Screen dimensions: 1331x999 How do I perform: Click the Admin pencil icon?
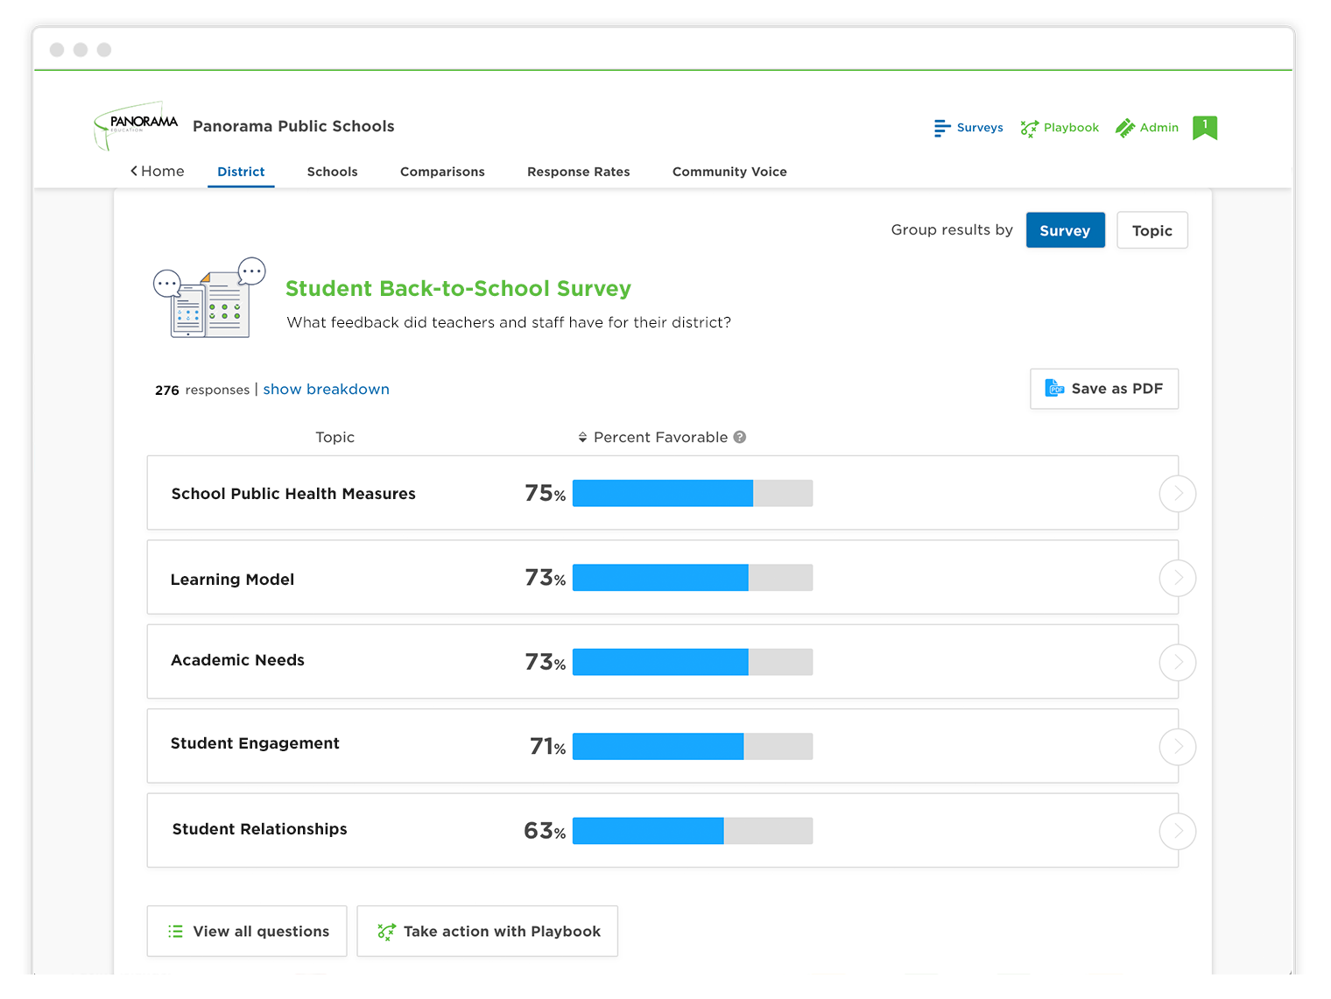(x=1124, y=127)
